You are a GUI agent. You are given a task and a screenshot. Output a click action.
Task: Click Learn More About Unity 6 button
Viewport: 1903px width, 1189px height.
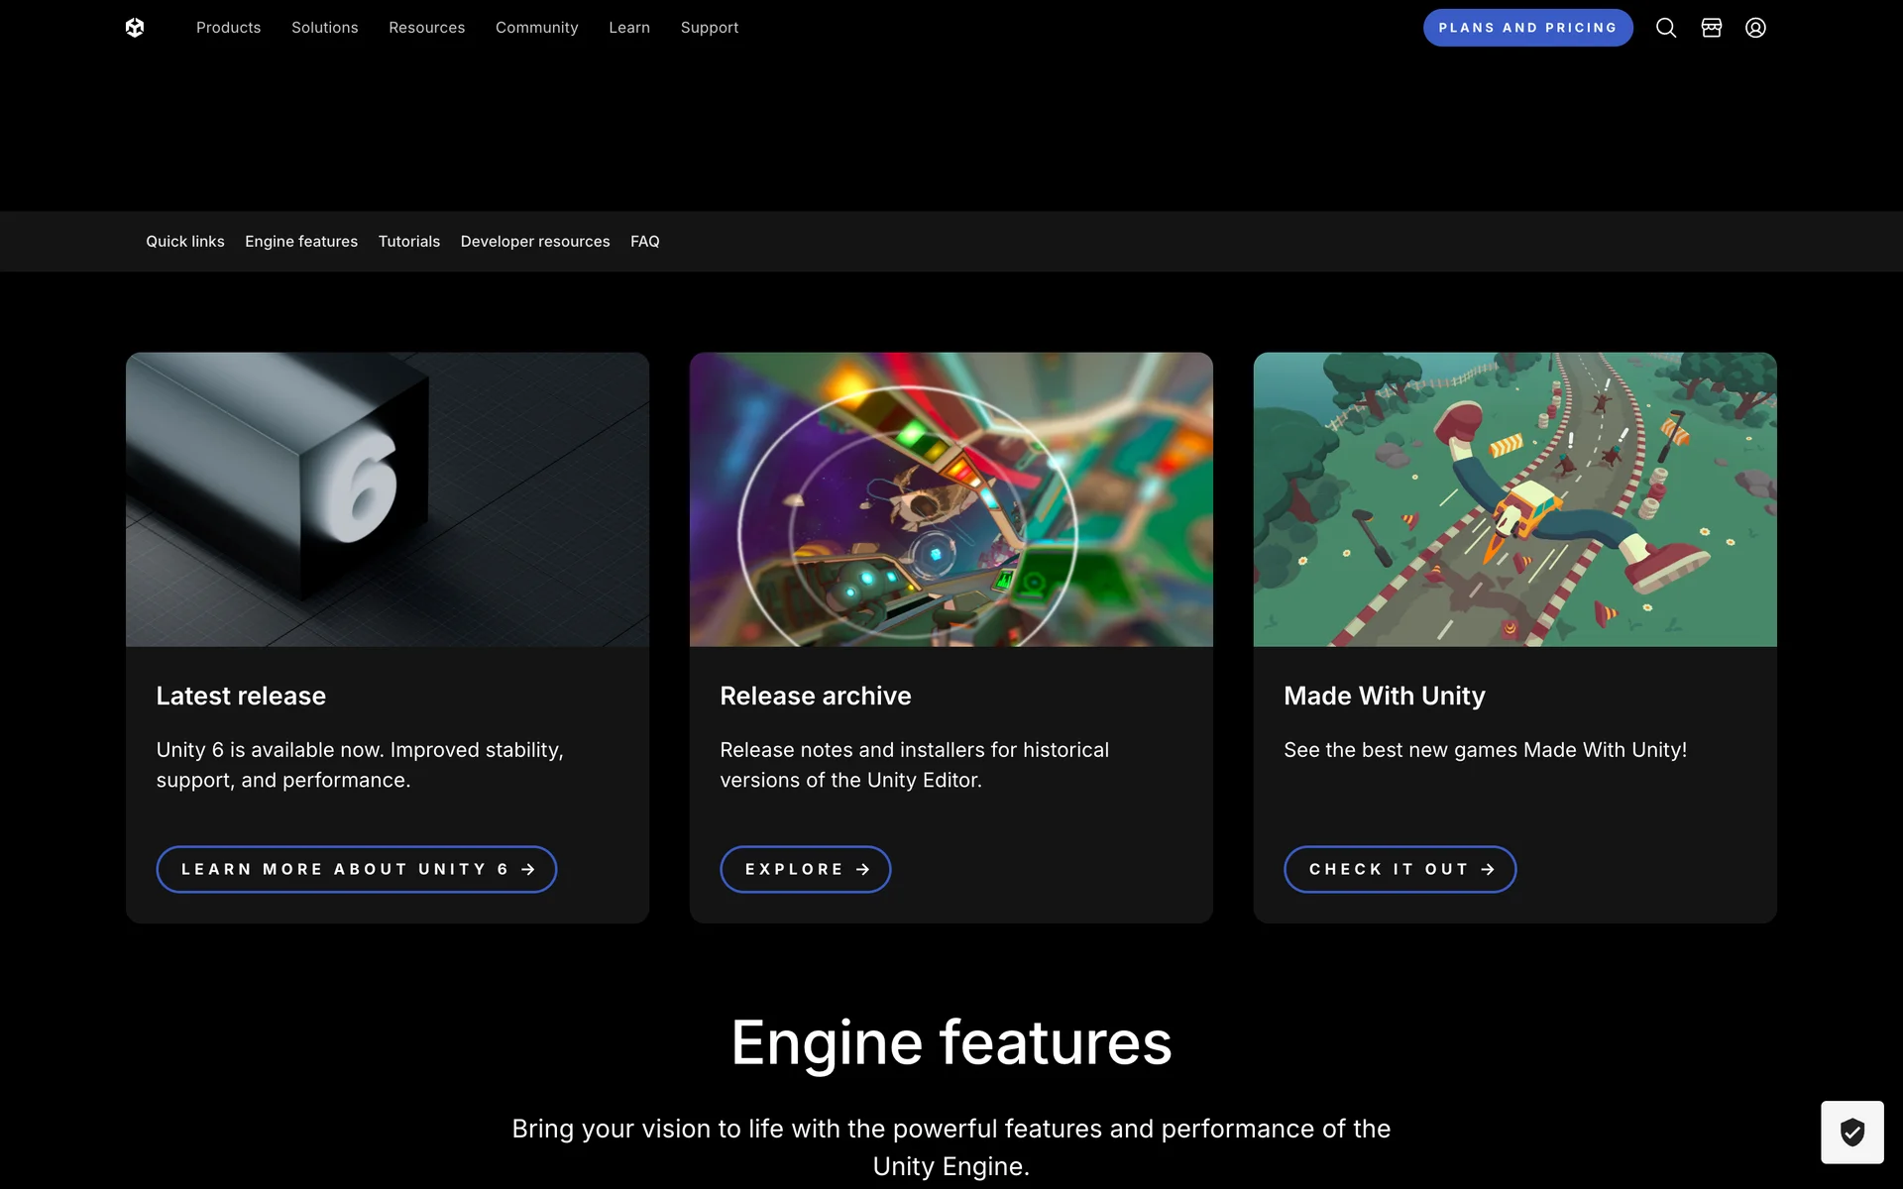357,869
